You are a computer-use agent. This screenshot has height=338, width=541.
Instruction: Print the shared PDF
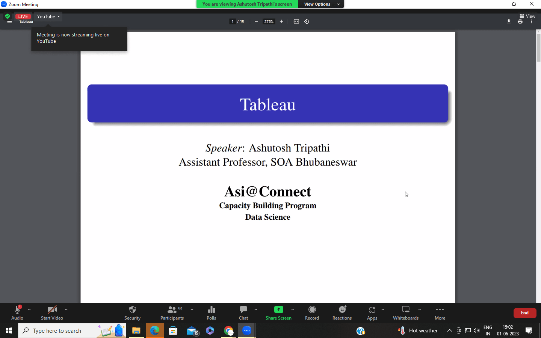[x=520, y=21]
